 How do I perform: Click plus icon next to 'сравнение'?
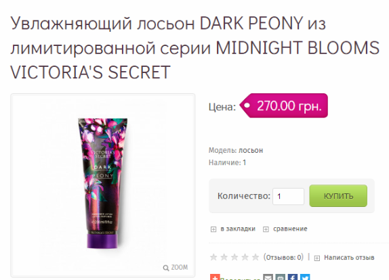pos(266,229)
